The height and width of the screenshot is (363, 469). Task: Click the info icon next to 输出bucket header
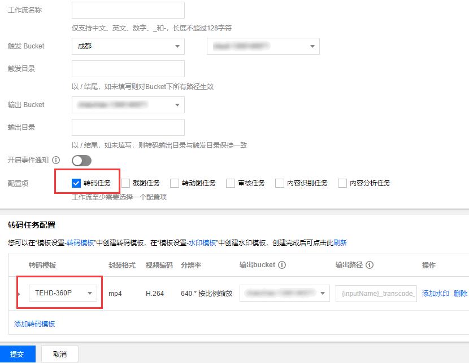point(282,265)
